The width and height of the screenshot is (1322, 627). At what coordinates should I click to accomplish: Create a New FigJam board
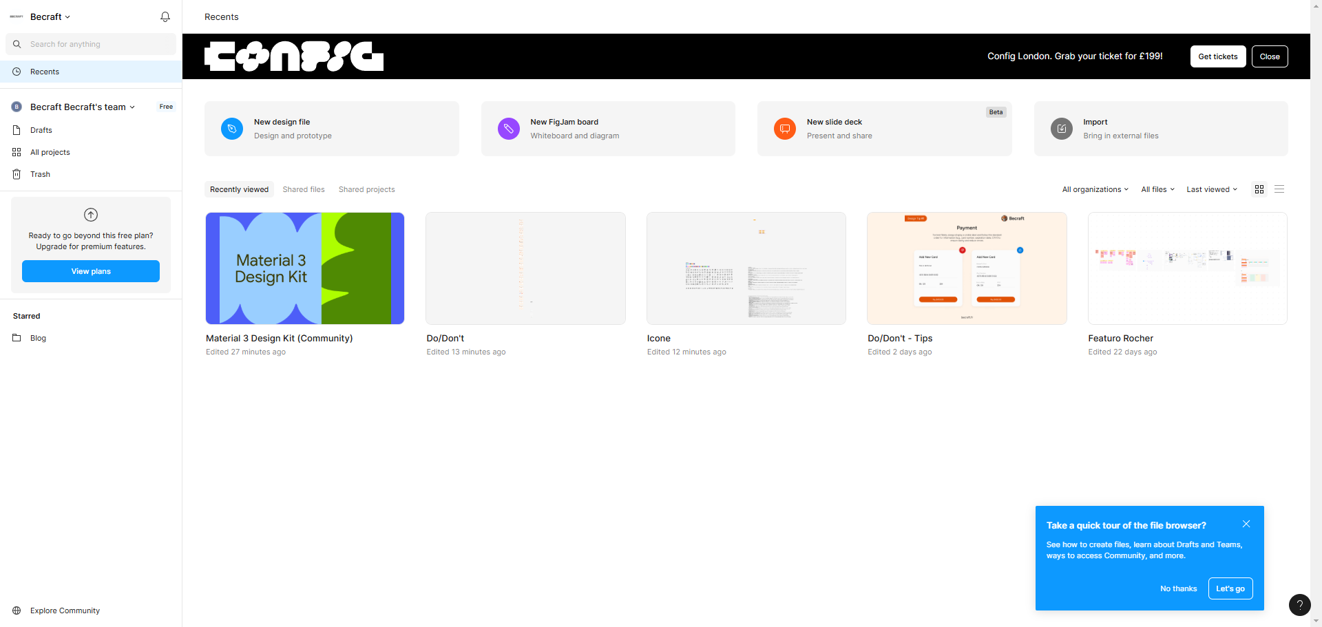click(x=608, y=129)
